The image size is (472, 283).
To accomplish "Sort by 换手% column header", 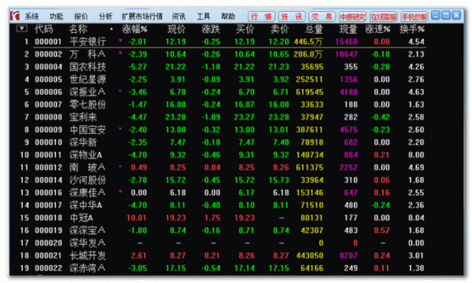I will tap(412, 29).
